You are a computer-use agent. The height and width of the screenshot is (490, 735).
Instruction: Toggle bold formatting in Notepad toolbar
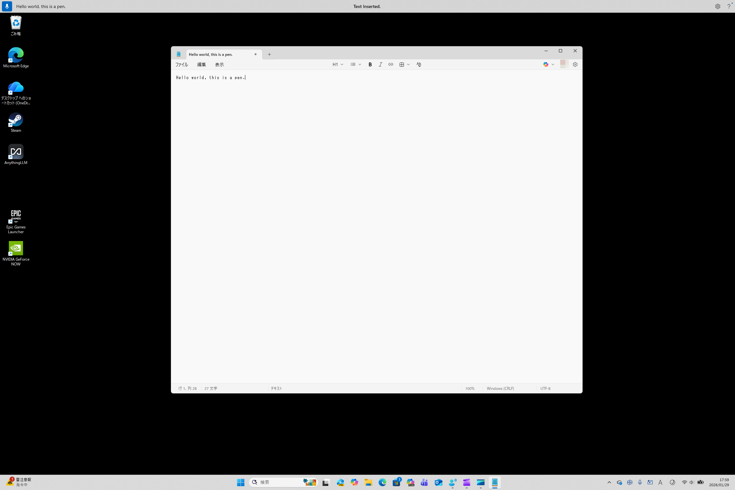pyautogui.click(x=370, y=64)
